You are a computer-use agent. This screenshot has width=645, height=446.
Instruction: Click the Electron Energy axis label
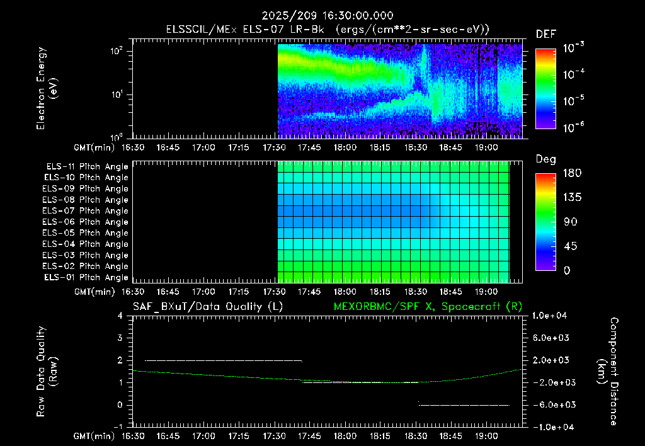46,88
